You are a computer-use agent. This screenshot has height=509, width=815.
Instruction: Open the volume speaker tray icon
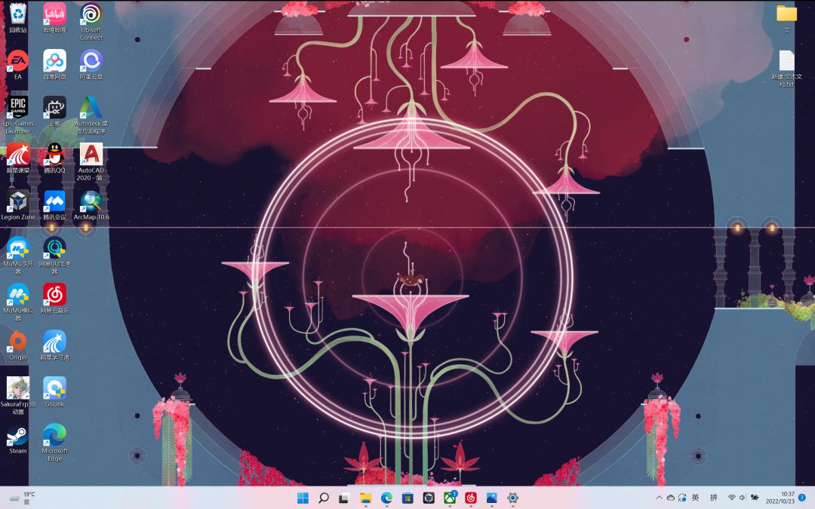click(743, 498)
